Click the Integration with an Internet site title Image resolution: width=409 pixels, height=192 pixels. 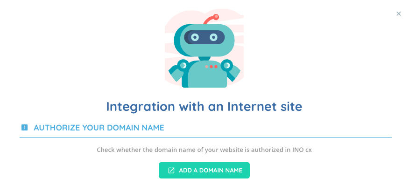click(204, 107)
